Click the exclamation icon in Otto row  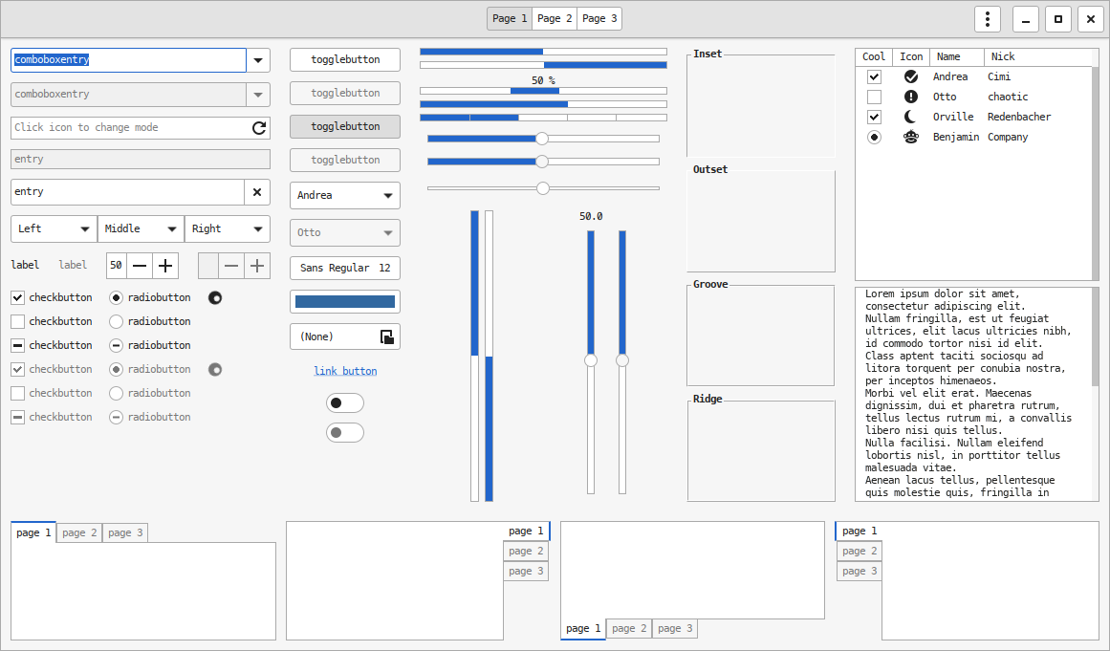(x=911, y=97)
